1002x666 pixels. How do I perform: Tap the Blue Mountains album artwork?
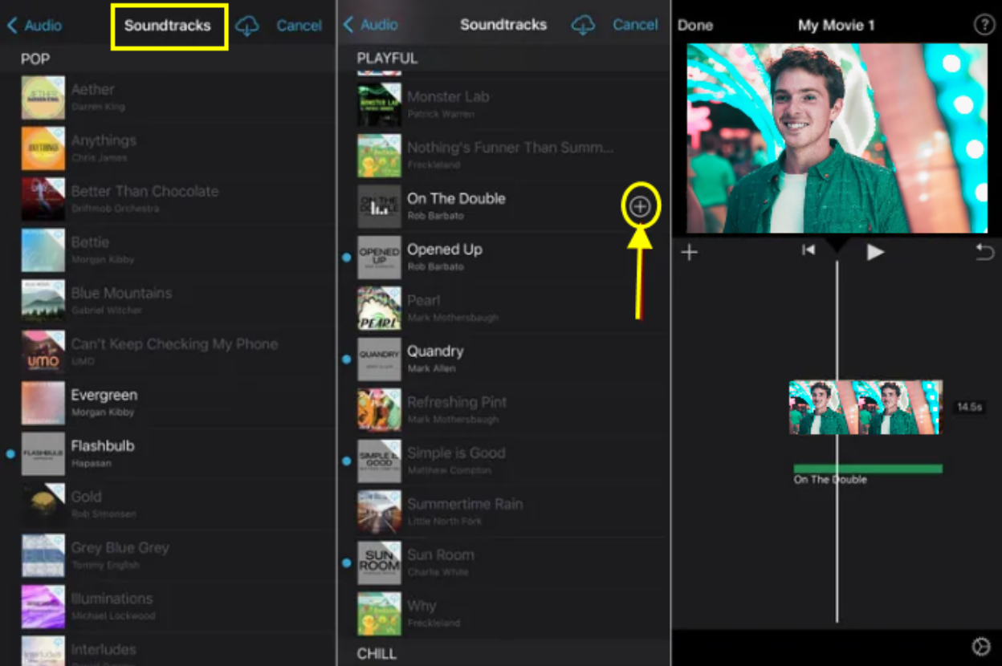click(43, 301)
